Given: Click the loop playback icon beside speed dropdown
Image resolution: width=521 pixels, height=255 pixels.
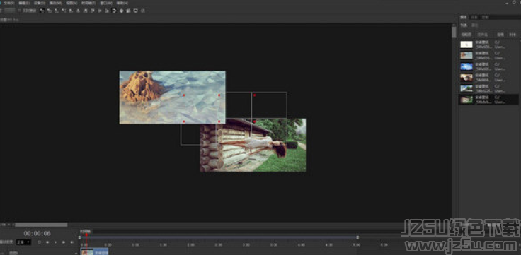Looking at the screenshot, I should click(40, 242).
